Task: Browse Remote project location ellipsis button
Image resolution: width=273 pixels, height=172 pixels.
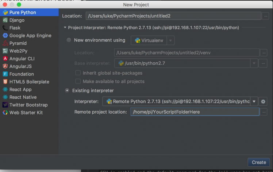Action: [x=264, y=112]
